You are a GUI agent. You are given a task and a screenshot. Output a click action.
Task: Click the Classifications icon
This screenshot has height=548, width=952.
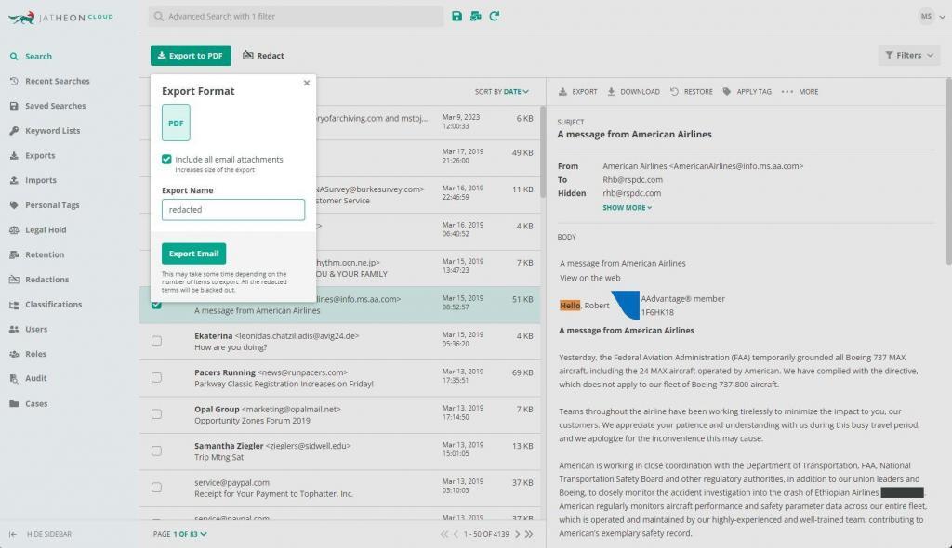tap(14, 304)
